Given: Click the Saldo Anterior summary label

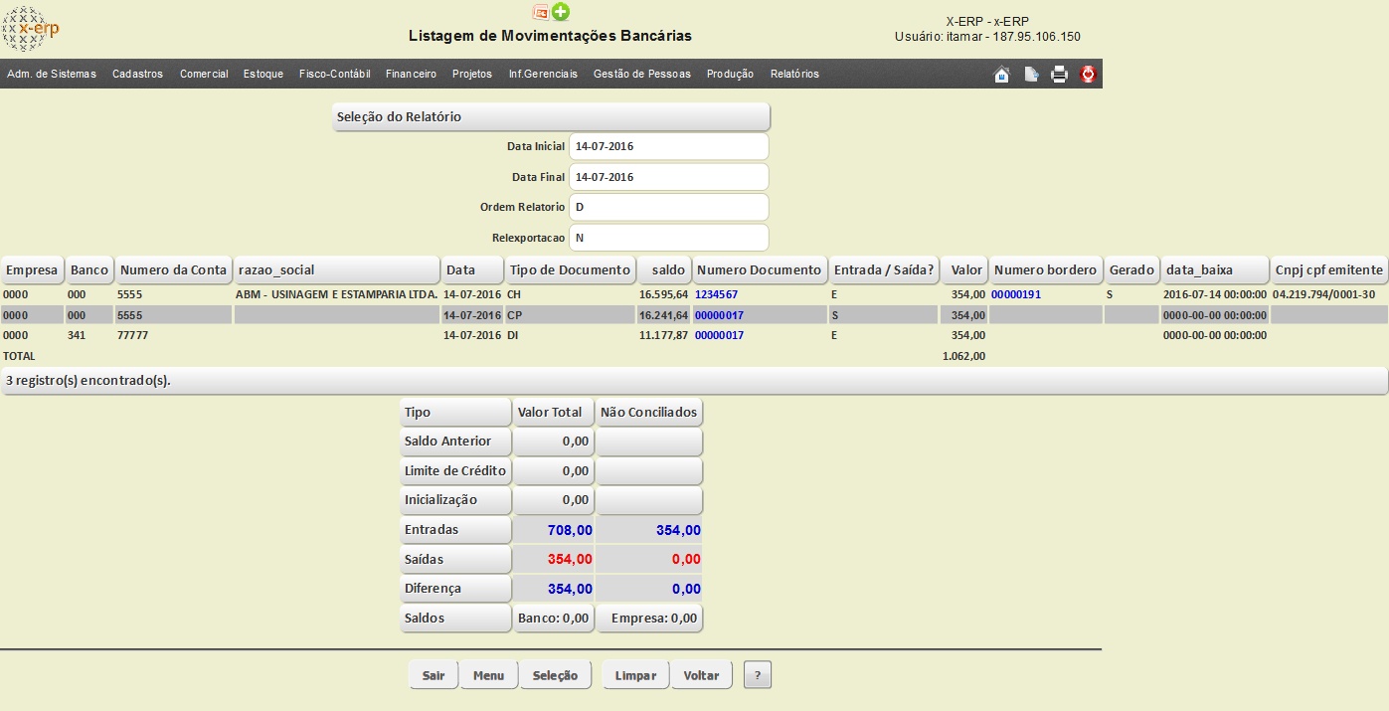Looking at the screenshot, I should [455, 442].
